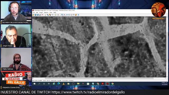Click the horizontal scrollbar right arrow

(x=165, y=78)
